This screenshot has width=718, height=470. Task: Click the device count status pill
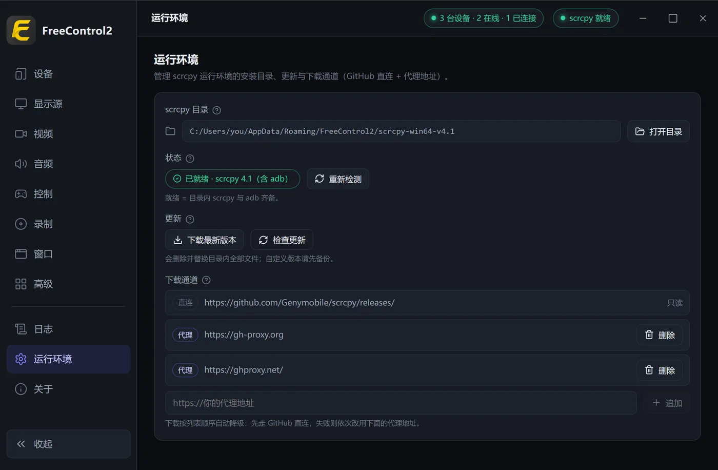483,18
